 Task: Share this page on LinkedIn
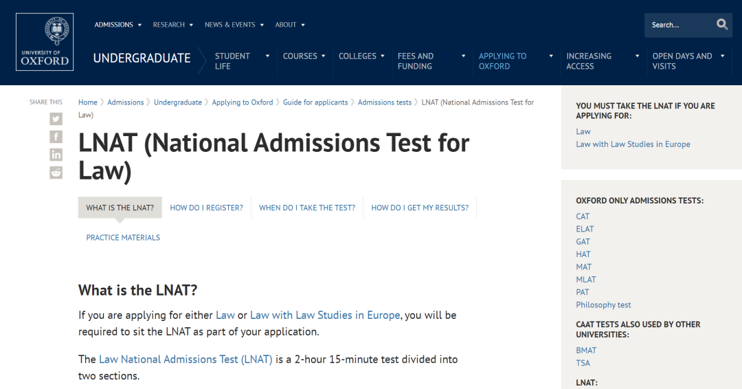coord(56,155)
